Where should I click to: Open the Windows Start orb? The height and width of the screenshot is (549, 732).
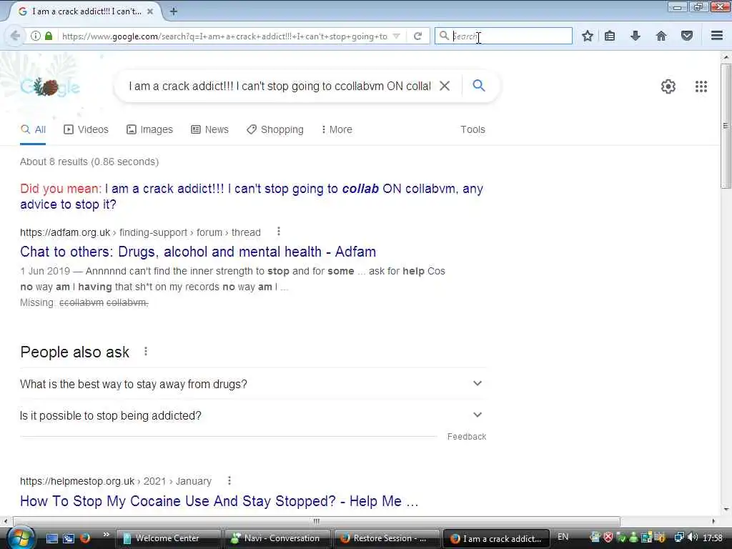19,538
